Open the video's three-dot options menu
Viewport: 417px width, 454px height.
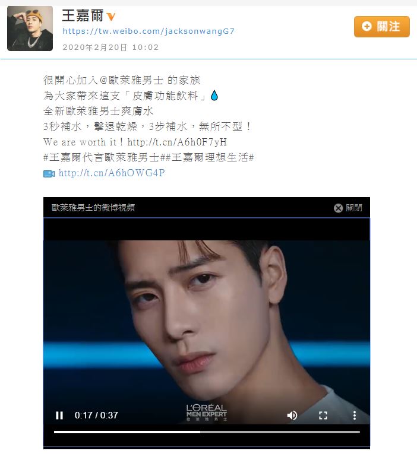point(354,415)
